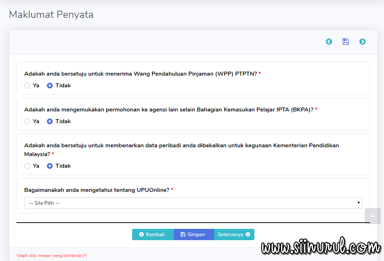
Task: Click the next arrow icon in header
Action: click(362, 42)
